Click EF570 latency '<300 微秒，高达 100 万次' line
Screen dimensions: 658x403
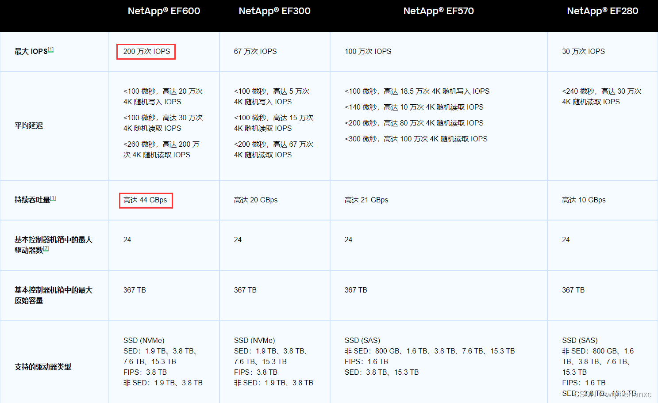416,139
